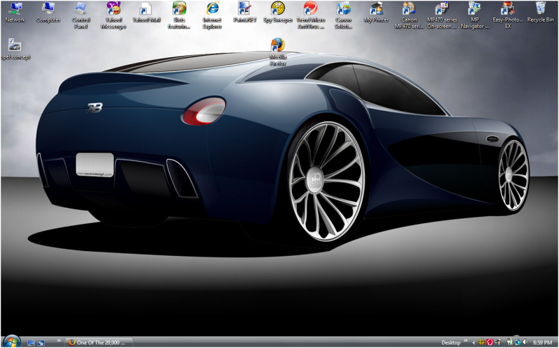Expand the Desktop toolbar chevron
The height and width of the screenshot is (348, 559).
(x=465, y=342)
